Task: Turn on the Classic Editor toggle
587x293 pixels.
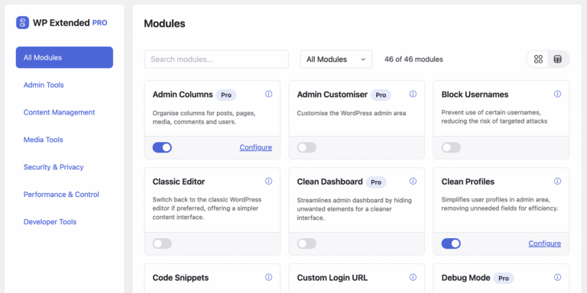Action: [x=162, y=243]
